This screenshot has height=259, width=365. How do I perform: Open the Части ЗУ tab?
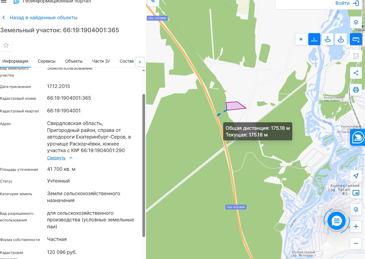pyautogui.click(x=101, y=61)
